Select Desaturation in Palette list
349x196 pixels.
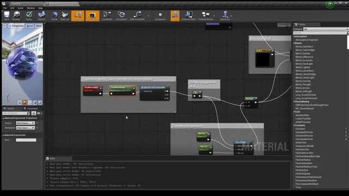pyautogui.click(x=302, y=115)
